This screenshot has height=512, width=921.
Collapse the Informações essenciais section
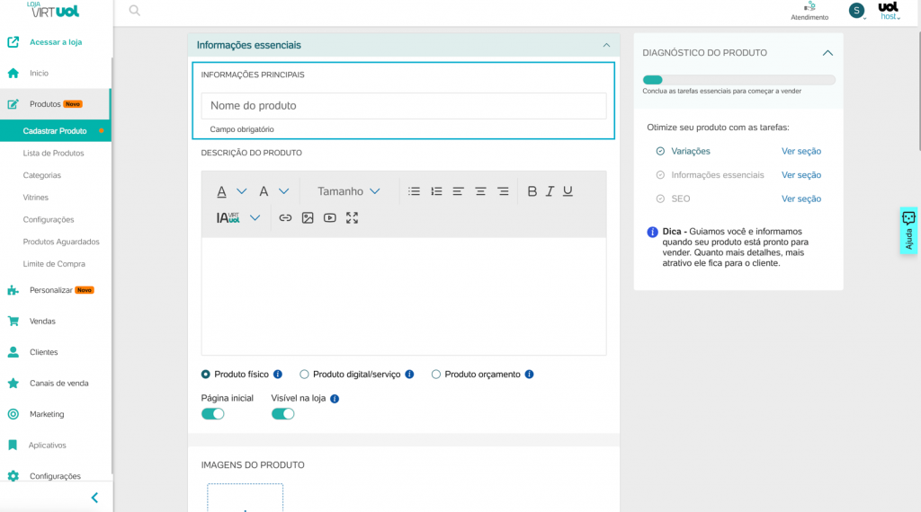[606, 45]
